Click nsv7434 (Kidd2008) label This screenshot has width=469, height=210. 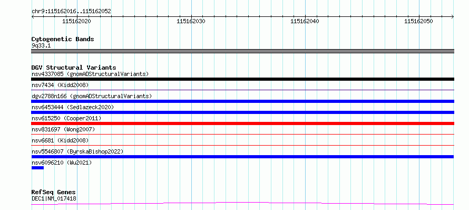pos(60,85)
